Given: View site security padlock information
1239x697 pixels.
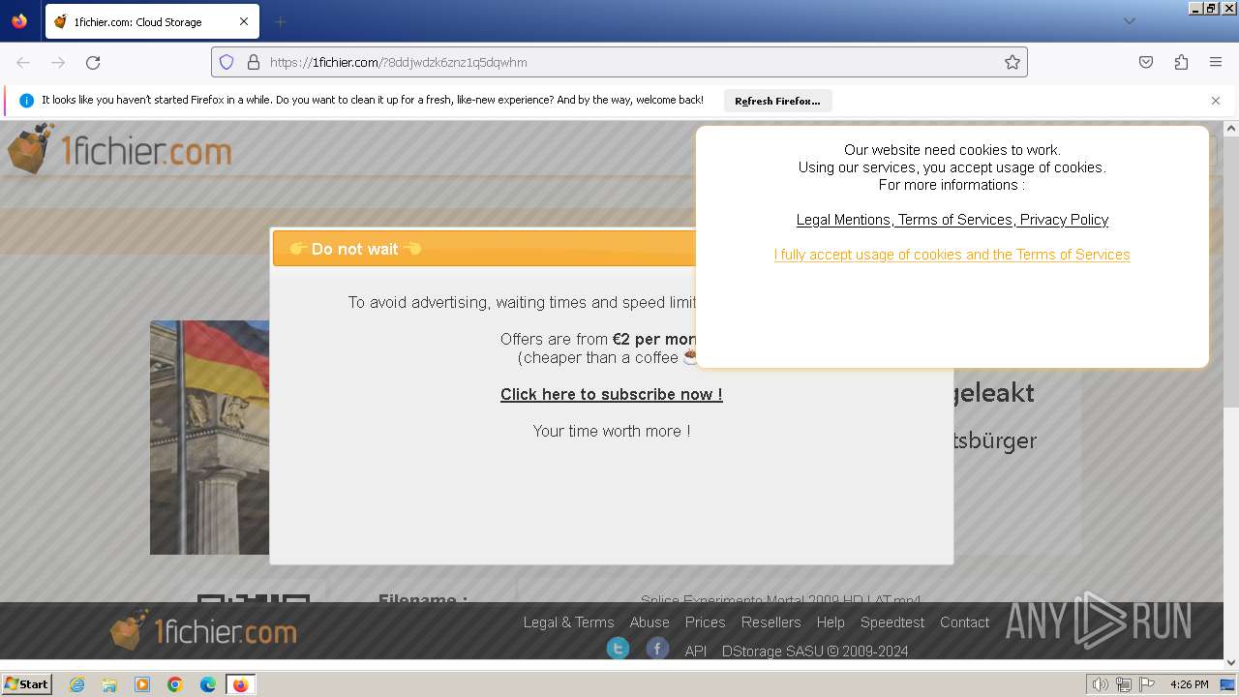Looking at the screenshot, I should pyautogui.click(x=254, y=62).
